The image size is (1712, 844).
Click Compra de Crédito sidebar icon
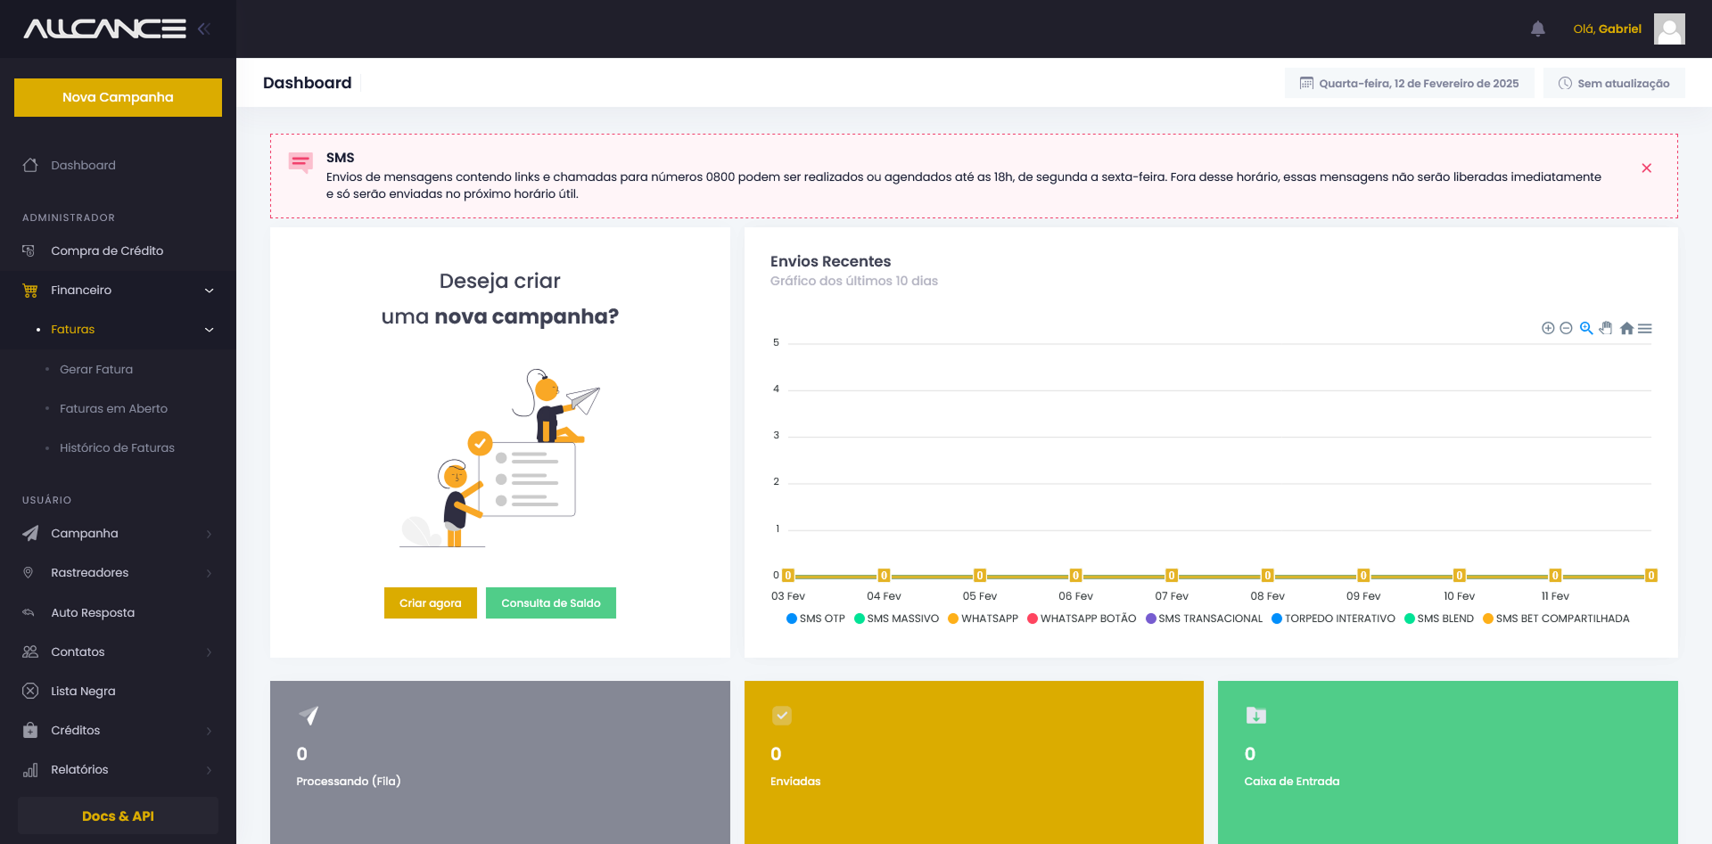pyautogui.click(x=29, y=250)
